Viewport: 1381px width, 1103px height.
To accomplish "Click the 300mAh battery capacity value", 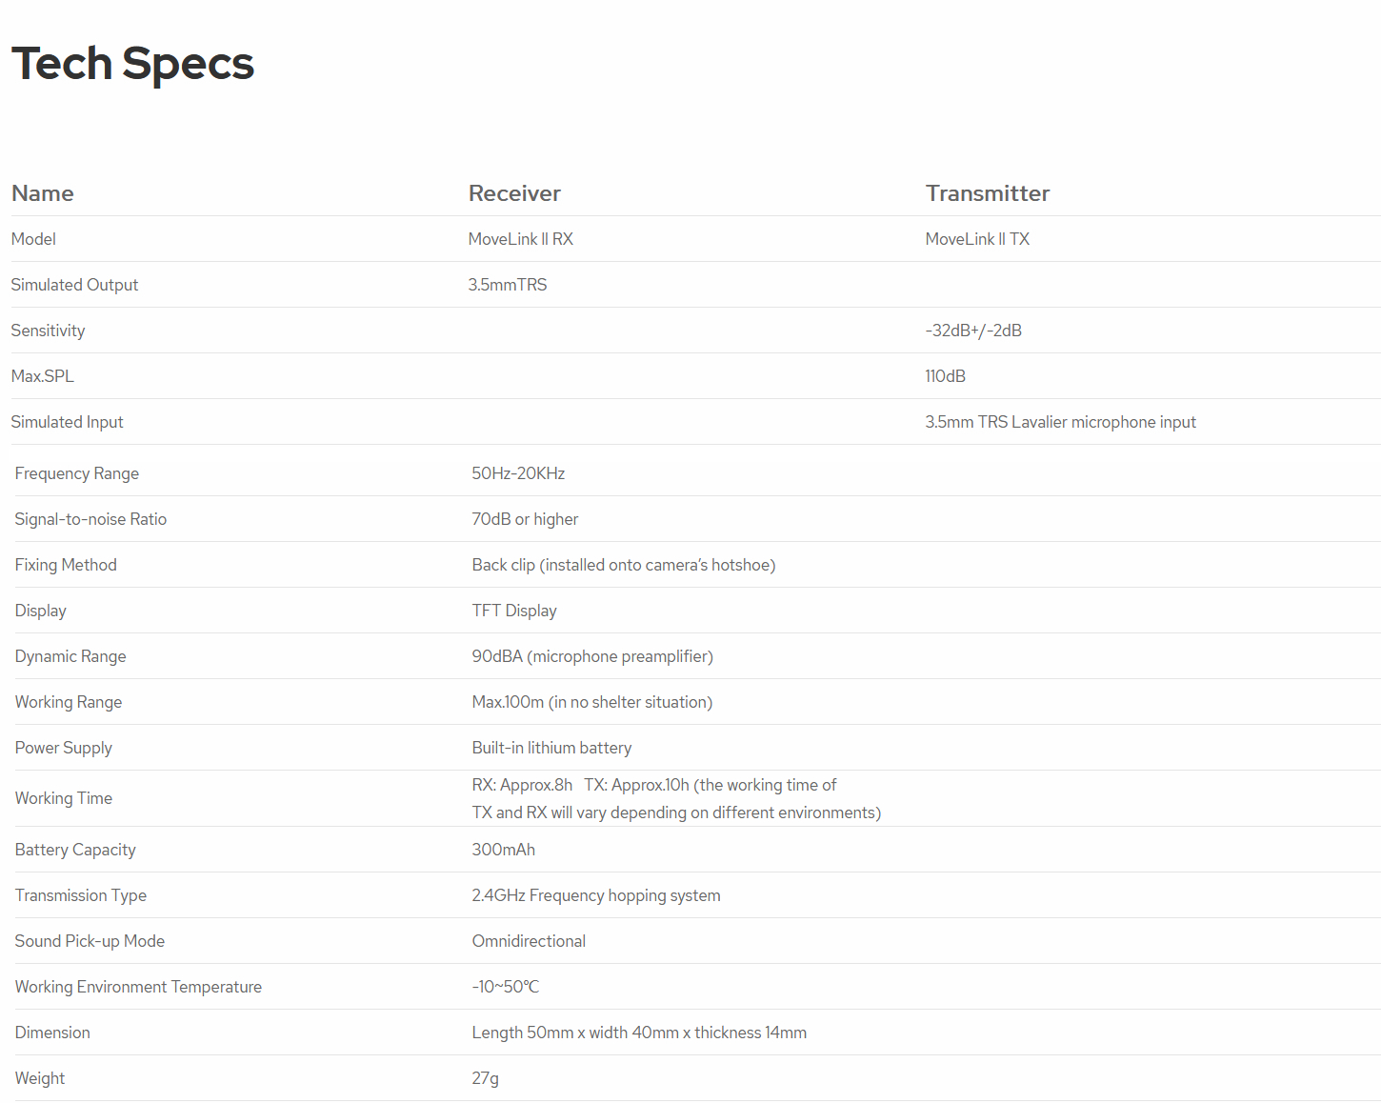I will (x=503, y=850).
